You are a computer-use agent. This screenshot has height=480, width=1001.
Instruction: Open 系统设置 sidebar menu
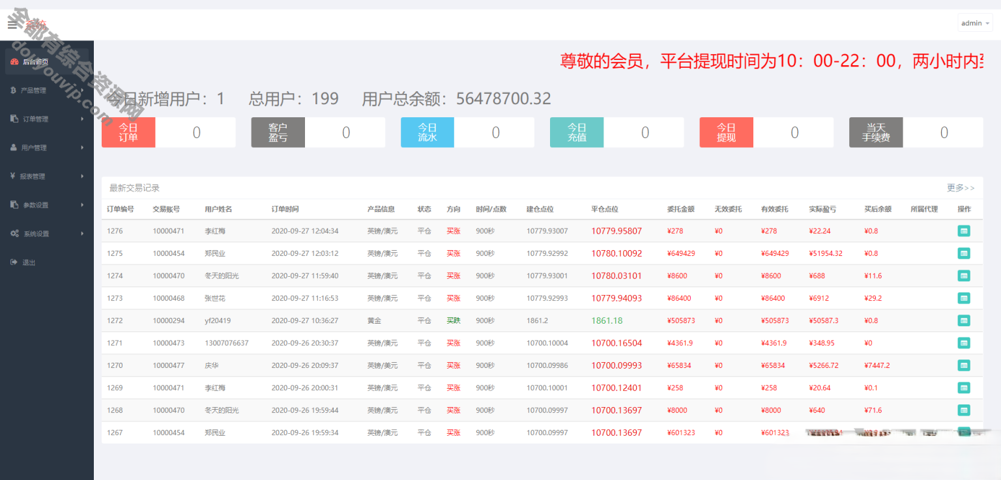47,234
